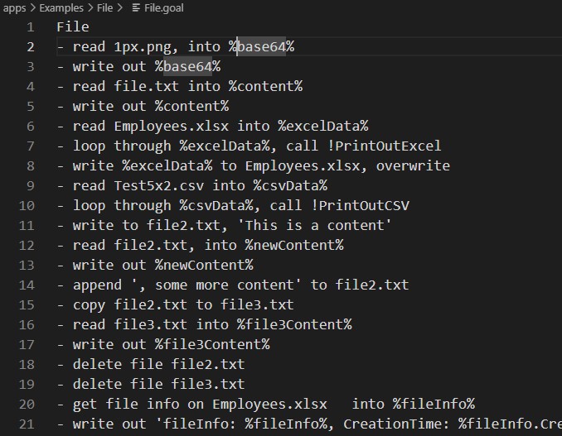This screenshot has width=562, height=436.
Task: Place cursor on the 'File' goal title
Action: pos(73,27)
